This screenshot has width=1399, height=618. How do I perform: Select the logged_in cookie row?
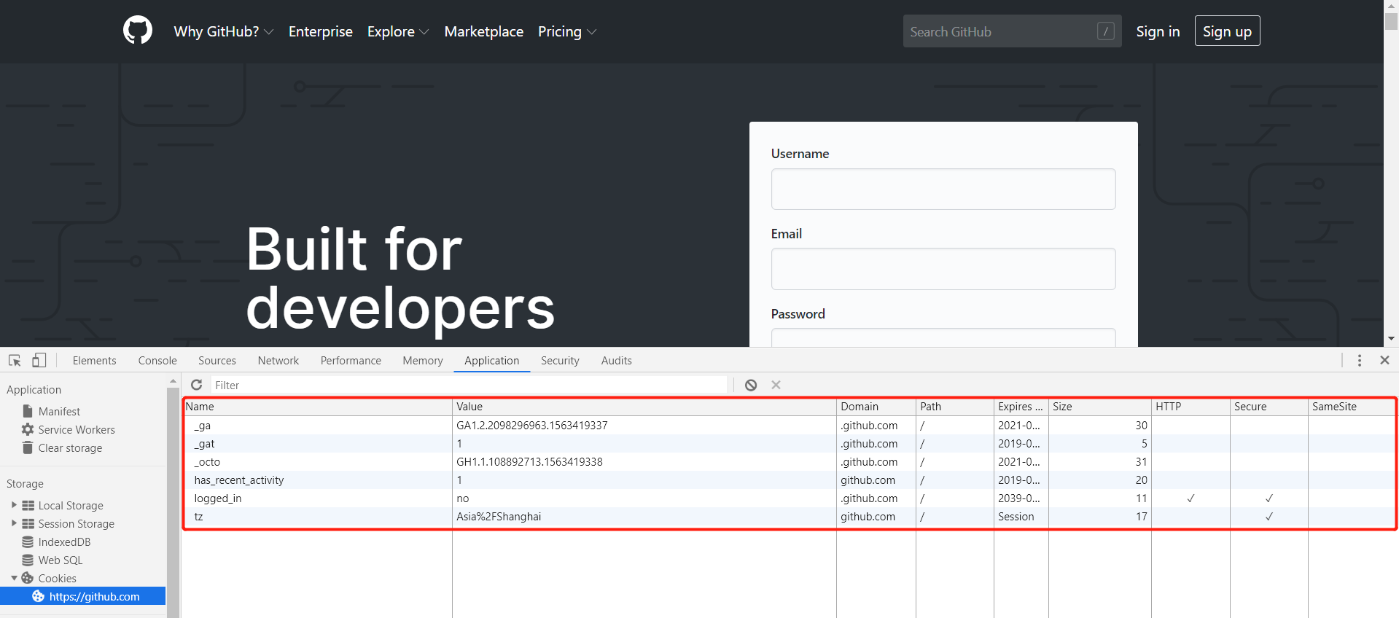[x=790, y=498]
